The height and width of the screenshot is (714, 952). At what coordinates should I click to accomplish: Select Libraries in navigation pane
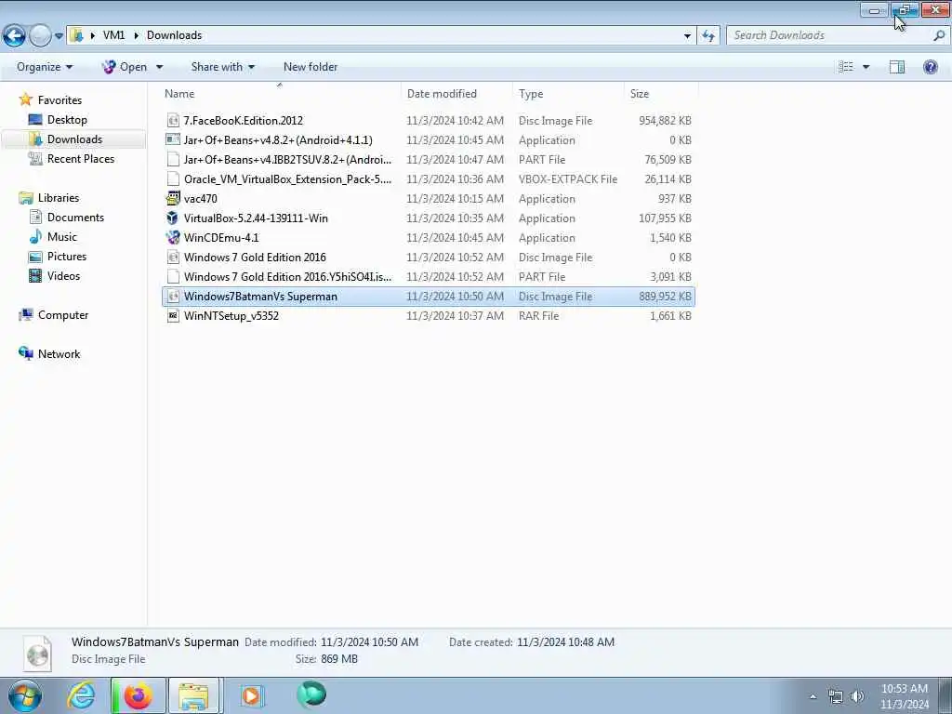click(x=59, y=197)
